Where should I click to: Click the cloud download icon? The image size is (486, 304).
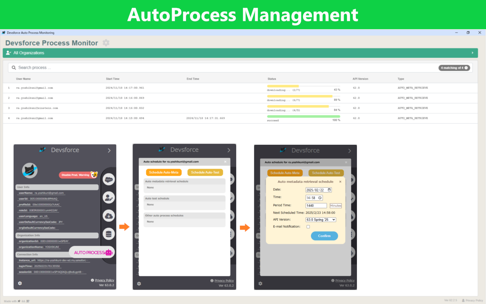click(109, 216)
